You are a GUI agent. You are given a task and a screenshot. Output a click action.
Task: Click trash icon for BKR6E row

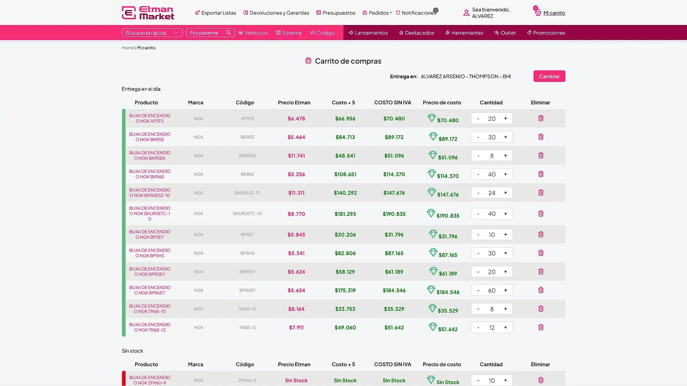click(x=541, y=174)
